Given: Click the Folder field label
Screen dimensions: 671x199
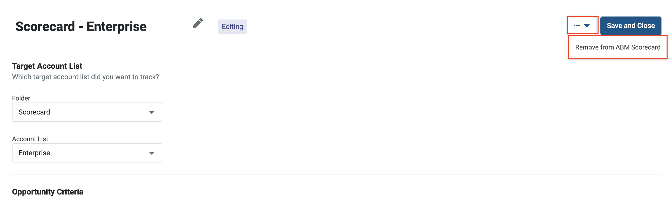Looking at the screenshot, I should point(21,98).
